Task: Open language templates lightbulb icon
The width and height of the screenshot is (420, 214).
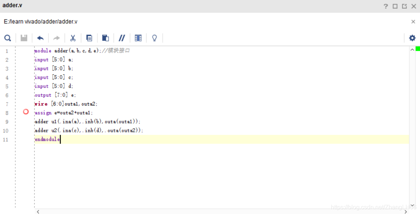Action: [x=154, y=38]
